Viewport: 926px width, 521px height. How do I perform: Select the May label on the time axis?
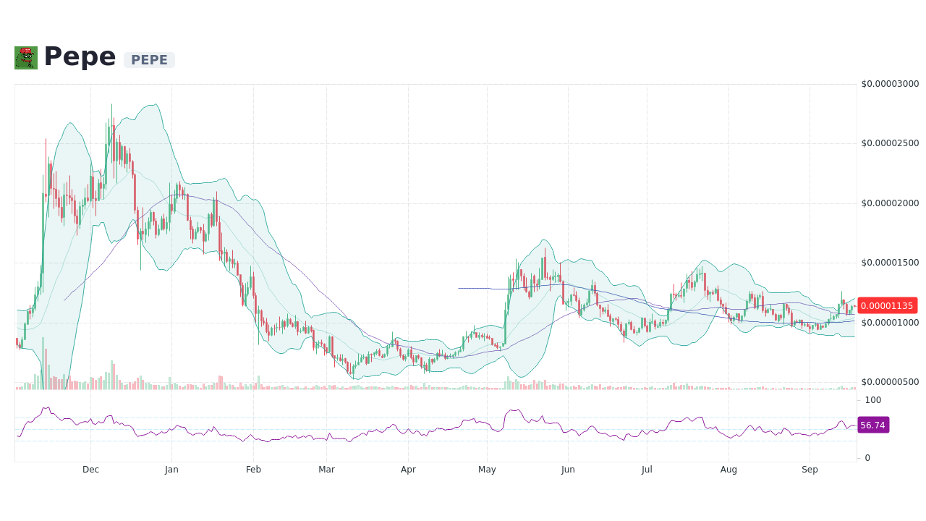point(487,469)
